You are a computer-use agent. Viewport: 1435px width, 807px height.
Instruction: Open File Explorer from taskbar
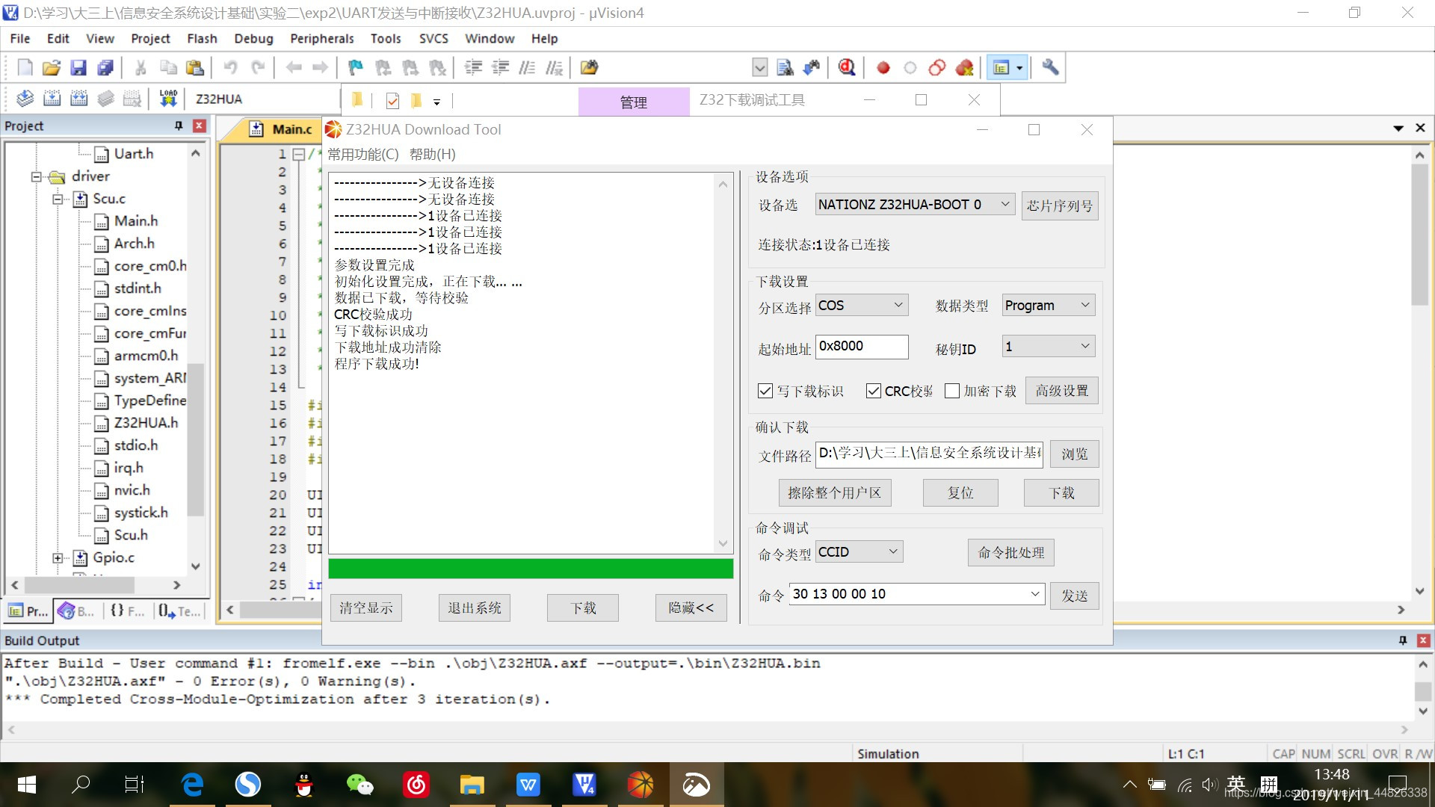(472, 785)
